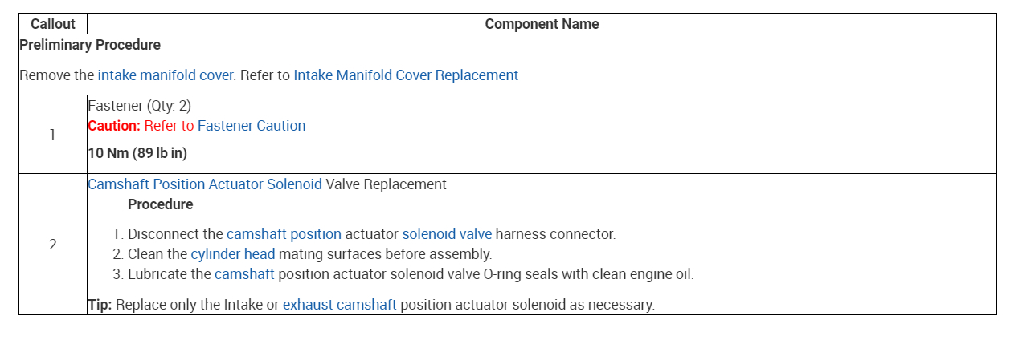Viewport: 1035px width, 344px height.
Task: Click the red "Caution:" label
Action: coord(114,126)
